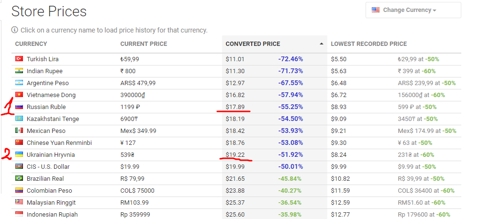Click the Colombian Peso converted price $23.88
Screen dimensions: 490x219
[235, 191]
